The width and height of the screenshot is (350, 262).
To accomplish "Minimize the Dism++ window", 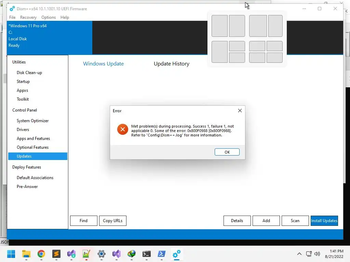I will tap(304, 9).
